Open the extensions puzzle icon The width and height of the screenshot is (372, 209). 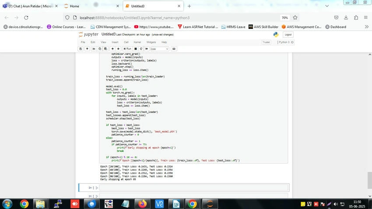click(x=356, y=18)
